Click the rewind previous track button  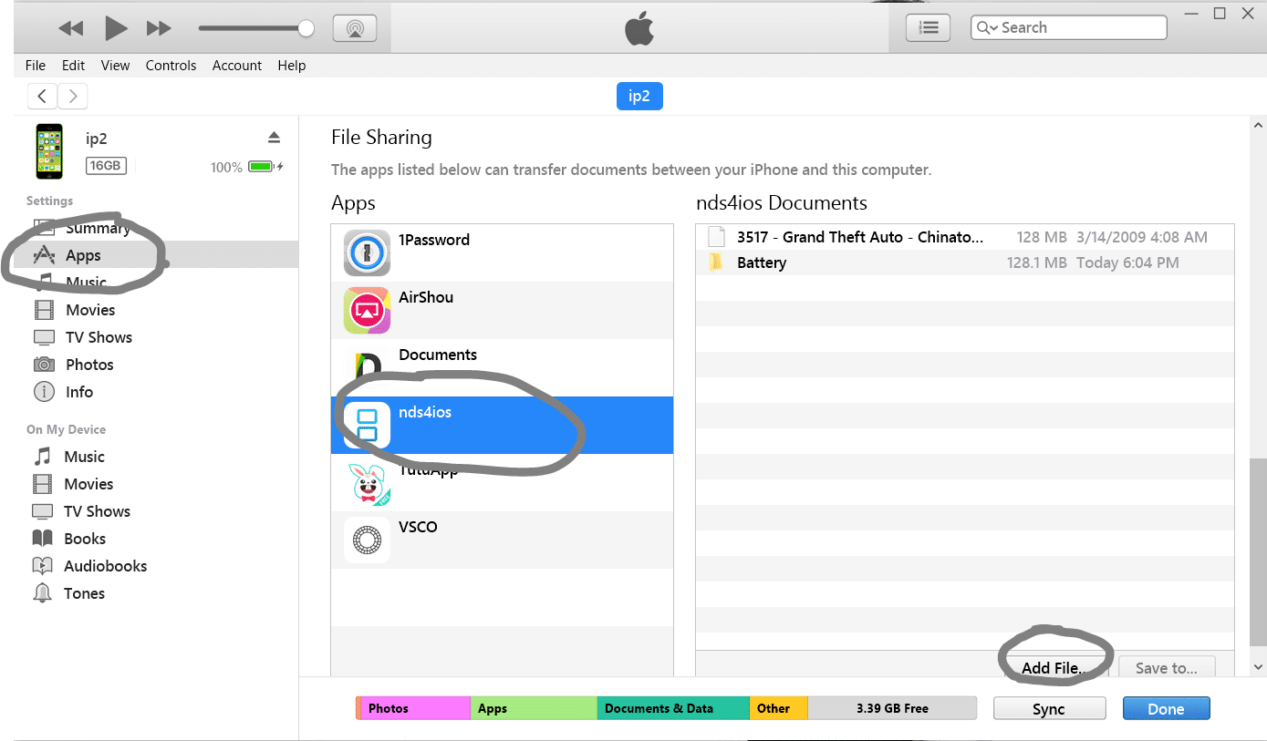(70, 28)
